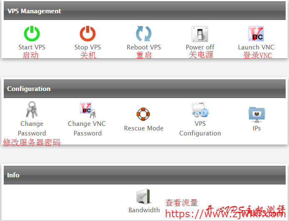The height and width of the screenshot is (221, 289).
Task: Click the Change VNC Password text link
Action: coord(87,128)
